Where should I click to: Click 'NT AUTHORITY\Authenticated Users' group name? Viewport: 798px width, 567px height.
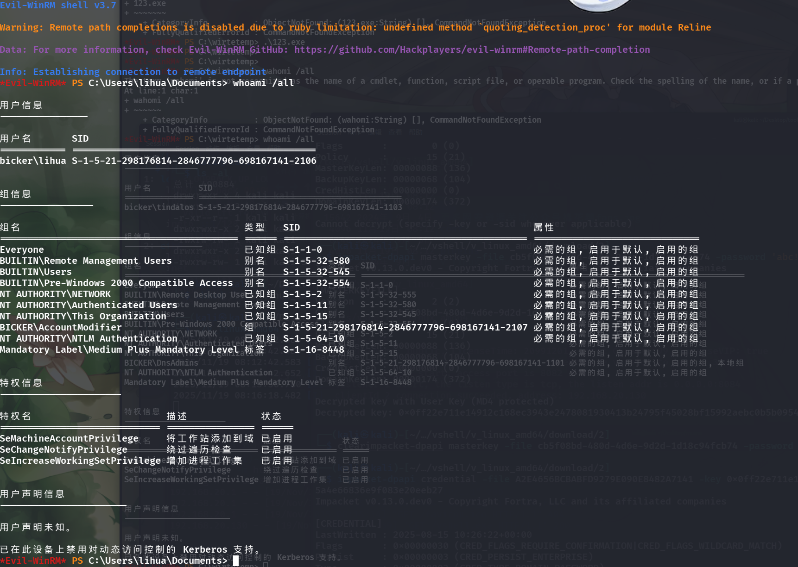89,305
